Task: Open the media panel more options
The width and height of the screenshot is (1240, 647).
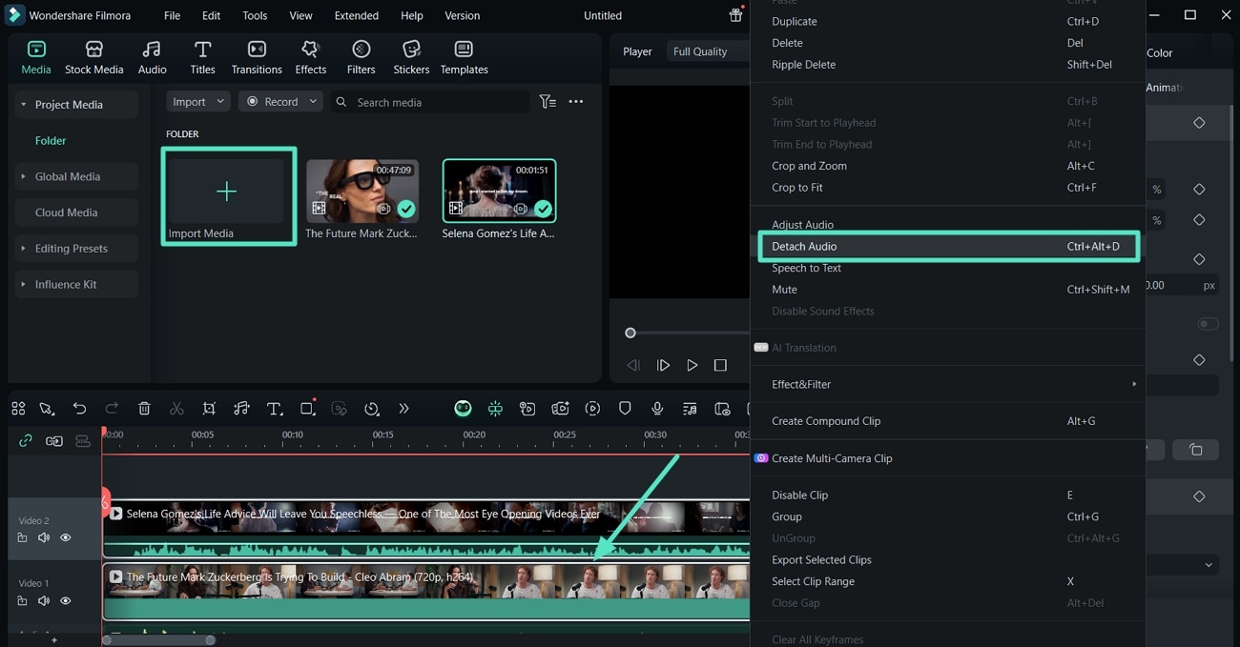Action: tap(576, 102)
